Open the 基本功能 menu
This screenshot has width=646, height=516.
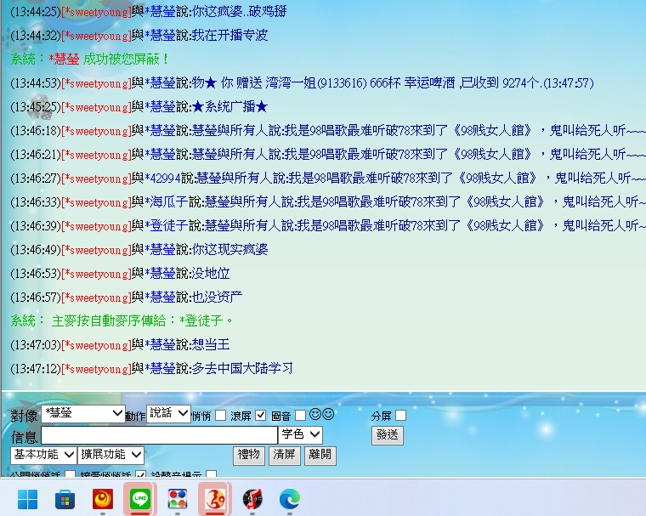(x=43, y=455)
